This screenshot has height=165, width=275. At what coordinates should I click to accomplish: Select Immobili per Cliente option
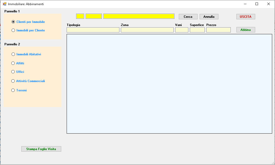(13, 30)
